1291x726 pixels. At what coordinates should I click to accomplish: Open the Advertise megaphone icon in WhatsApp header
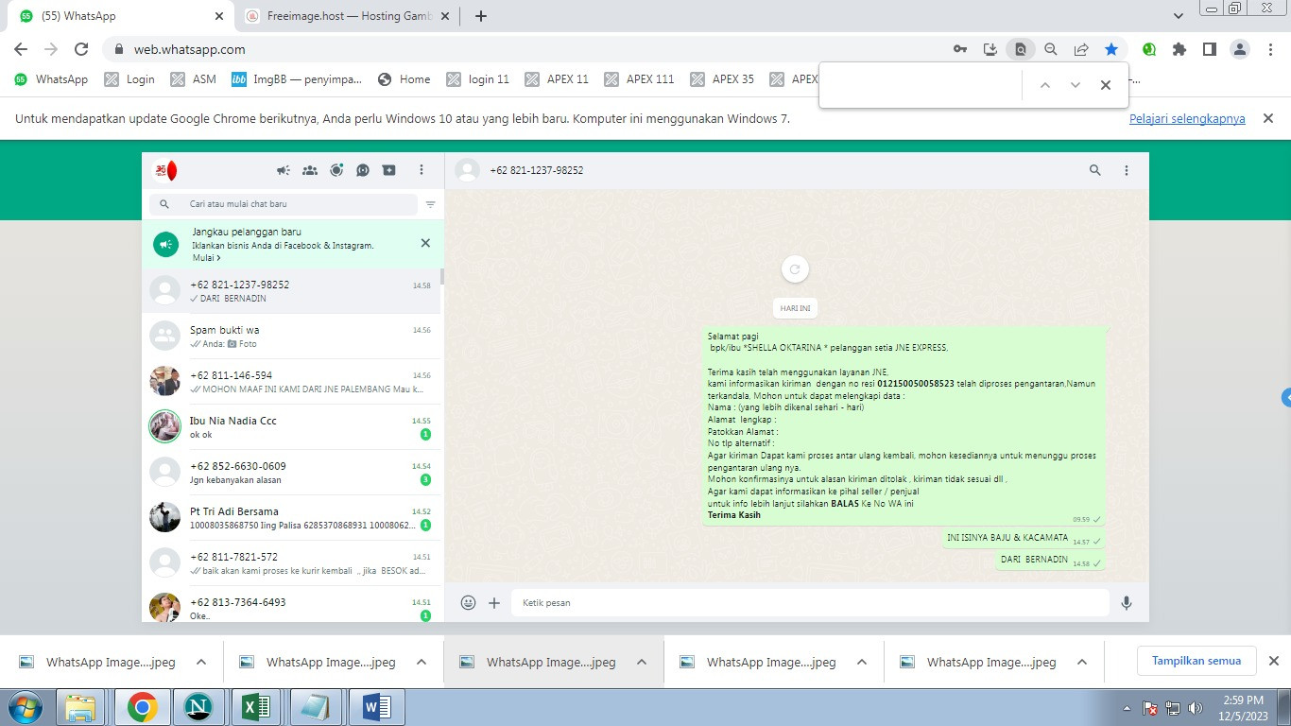(x=283, y=171)
